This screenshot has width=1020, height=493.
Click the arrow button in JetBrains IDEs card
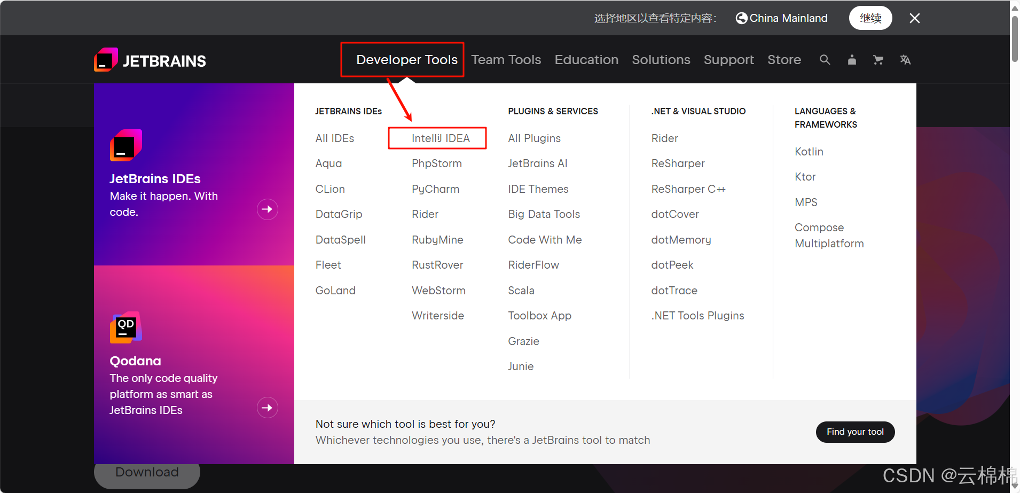(268, 209)
